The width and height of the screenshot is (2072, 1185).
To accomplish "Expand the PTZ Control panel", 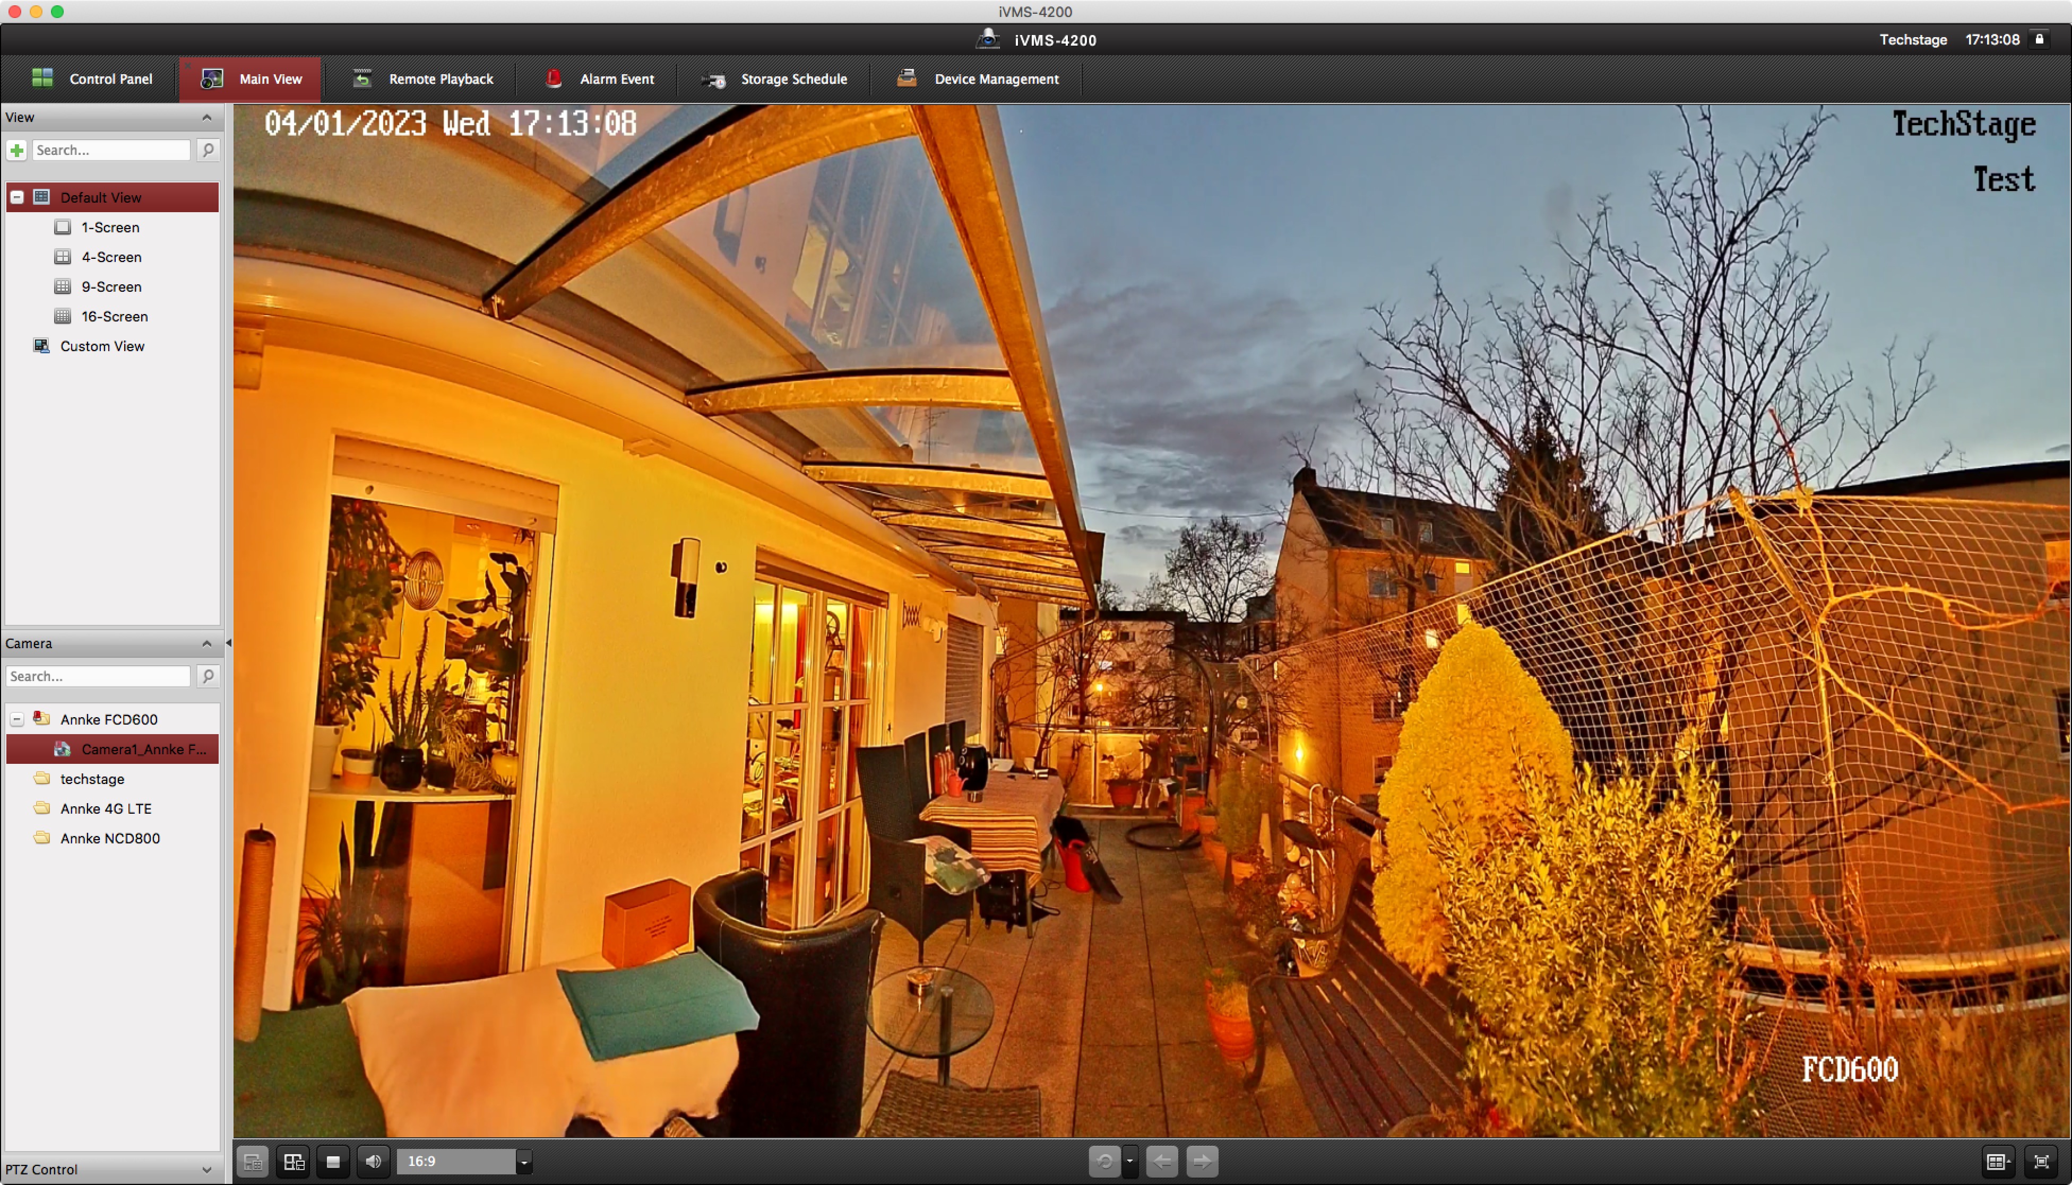I will [207, 1170].
